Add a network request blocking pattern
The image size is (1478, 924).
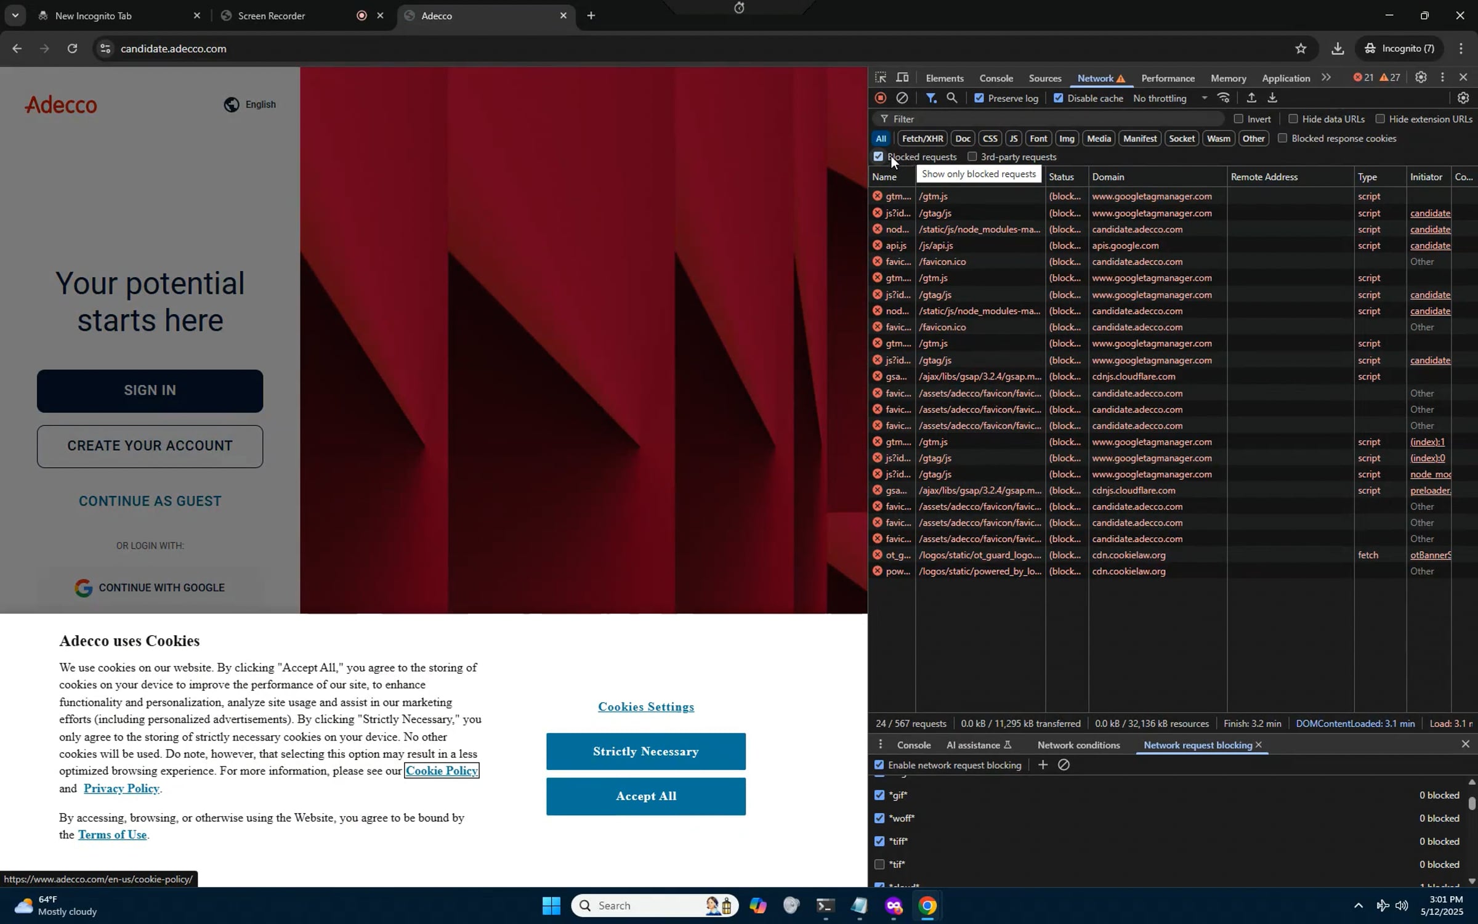[1043, 765]
